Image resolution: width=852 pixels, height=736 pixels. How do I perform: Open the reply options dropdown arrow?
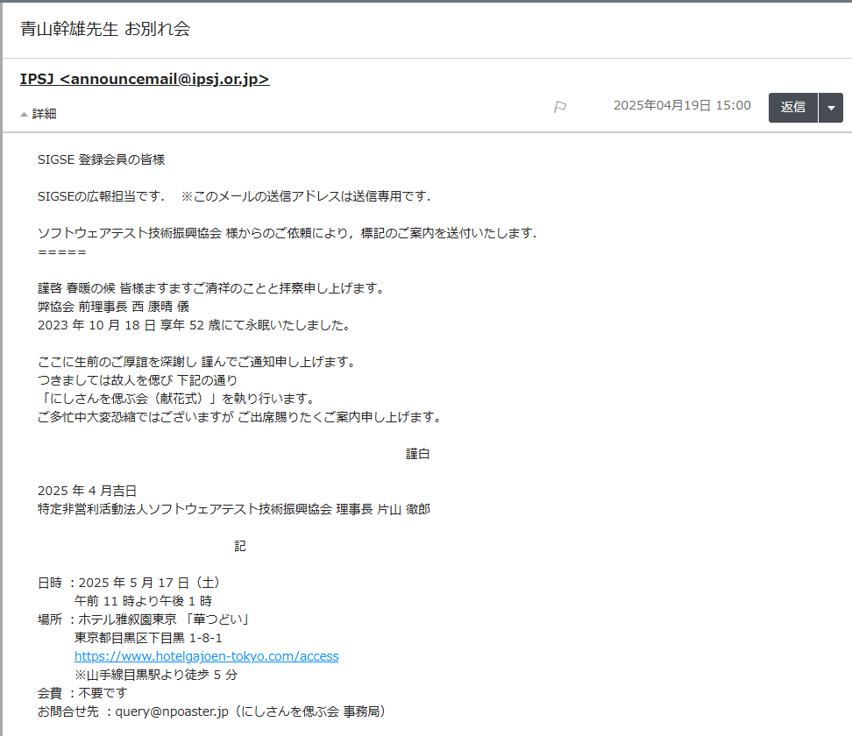click(831, 108)
